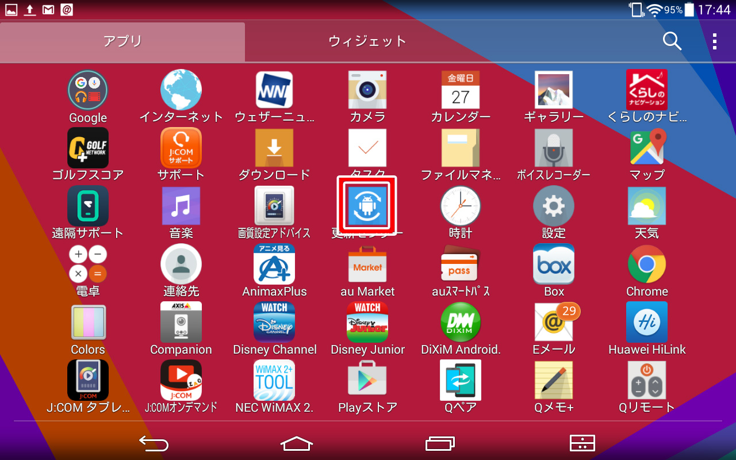Viewport: 736px width, 460px height.
Task: Open the 更新センター Android update app
Action: tap(367, 205)
